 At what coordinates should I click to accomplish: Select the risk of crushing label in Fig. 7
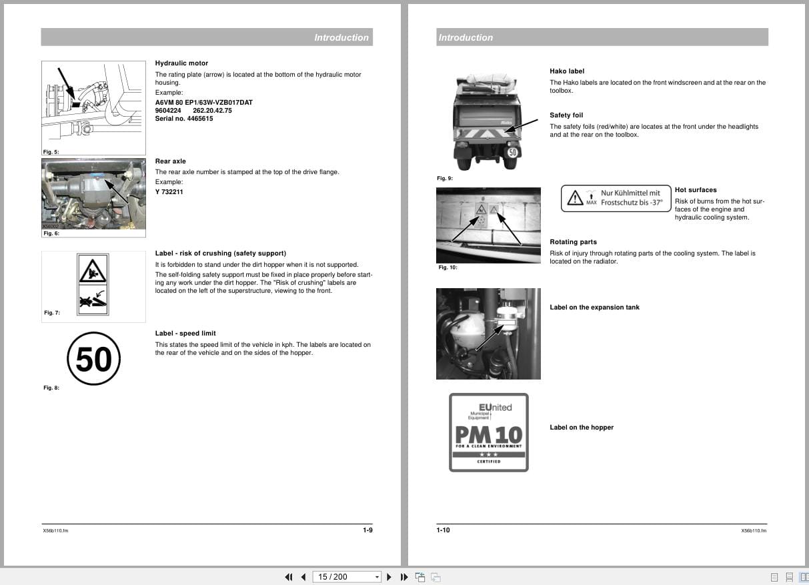tap(93, 285)
